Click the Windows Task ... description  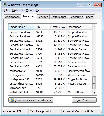tap(78, 75)
